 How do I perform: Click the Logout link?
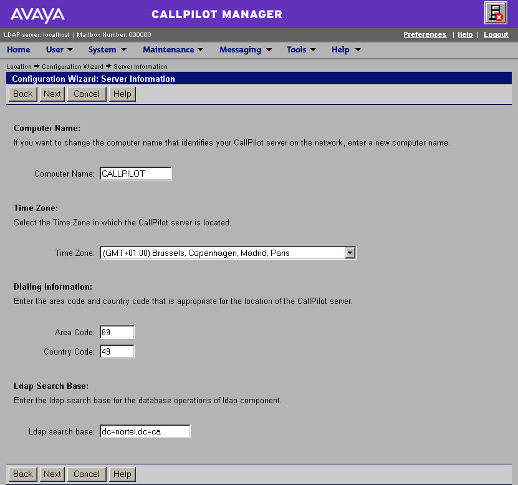[x=496, y=34]
